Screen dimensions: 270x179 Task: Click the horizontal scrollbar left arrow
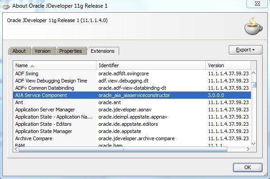16,149
